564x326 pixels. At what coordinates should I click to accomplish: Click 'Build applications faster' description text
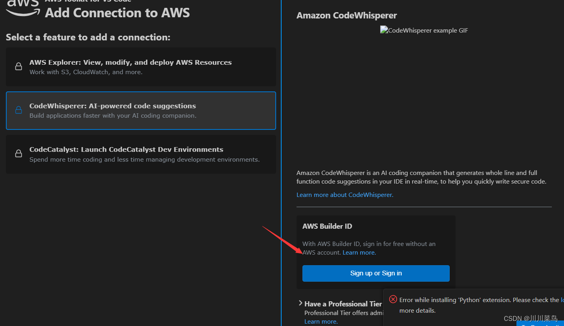(x=113, y=116)
